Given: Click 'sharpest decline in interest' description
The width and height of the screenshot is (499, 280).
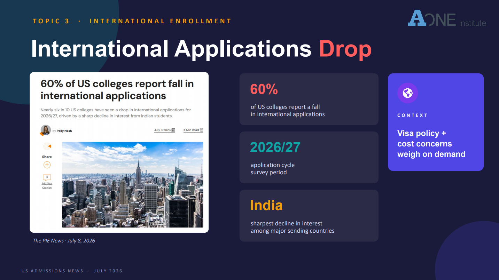Looking at the screenshot, I should click(293, 227).
